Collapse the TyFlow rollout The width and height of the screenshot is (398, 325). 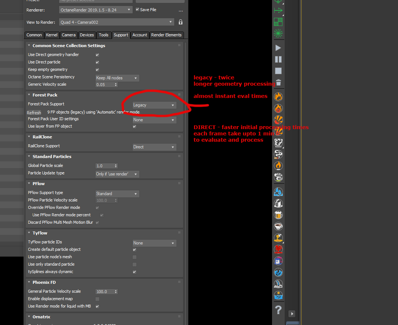[29, 233]
